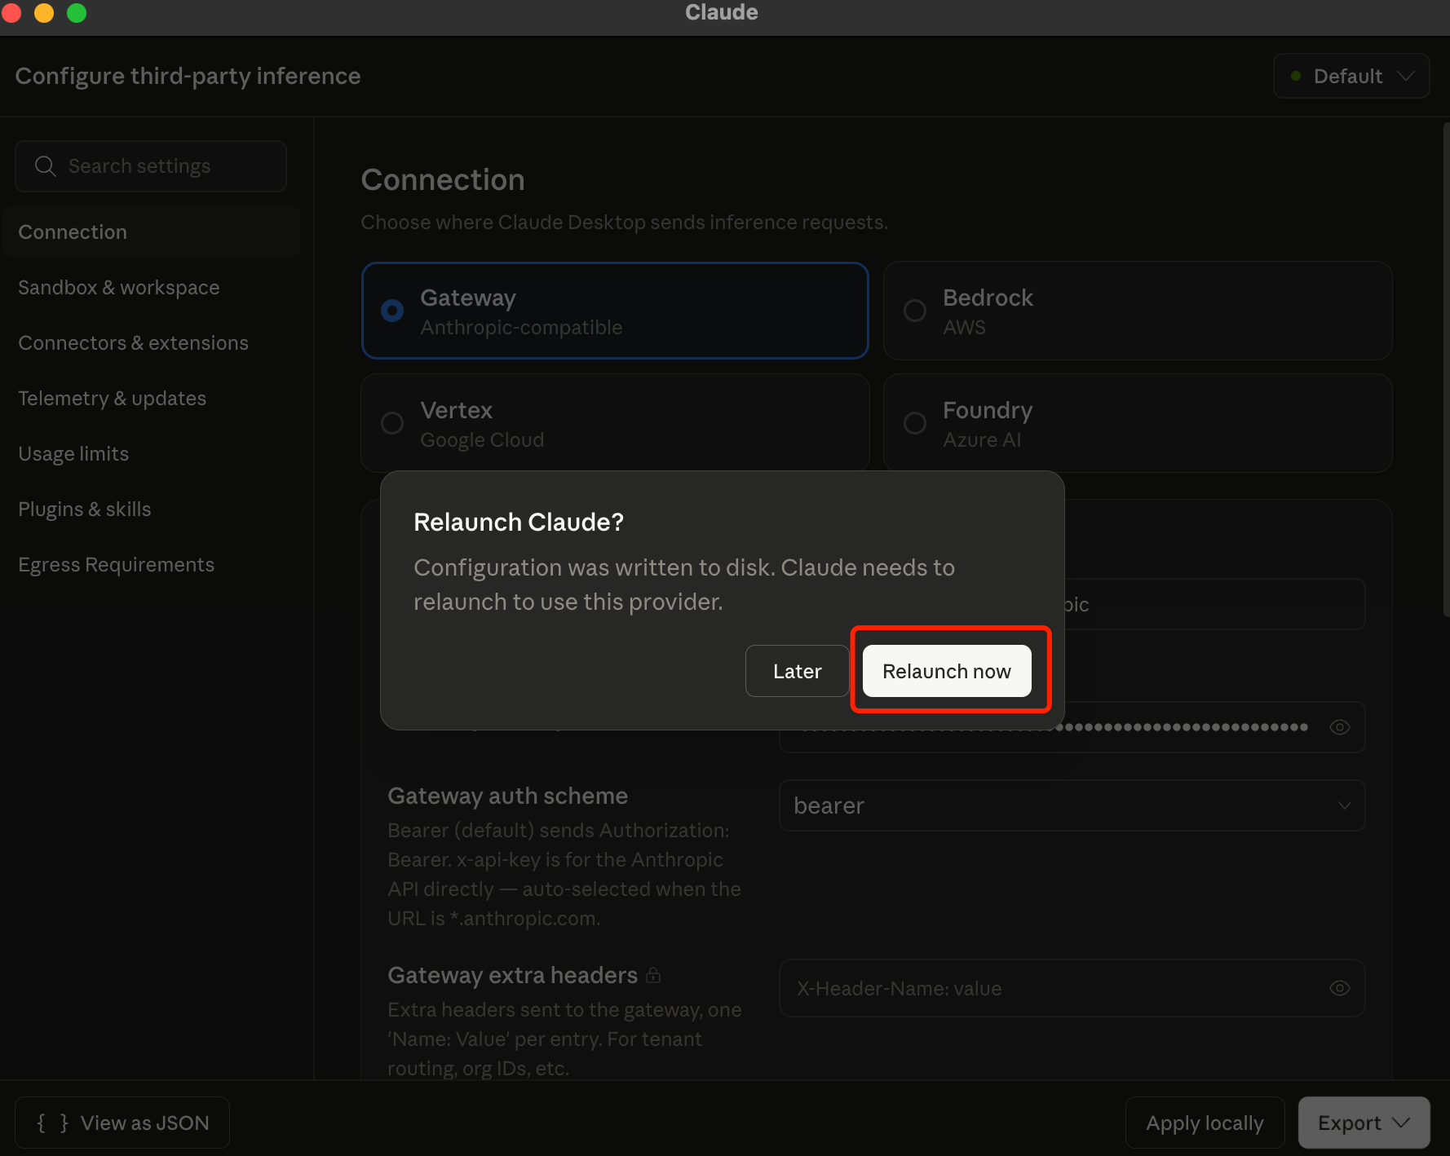This screenshot has height=1156, width=1450.
Task: Open the Export dropdown menu
Action: click(x=1364, y=1123)
